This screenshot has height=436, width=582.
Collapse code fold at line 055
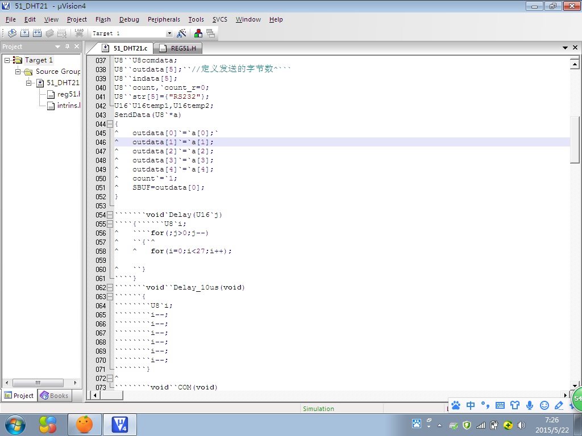110,224
